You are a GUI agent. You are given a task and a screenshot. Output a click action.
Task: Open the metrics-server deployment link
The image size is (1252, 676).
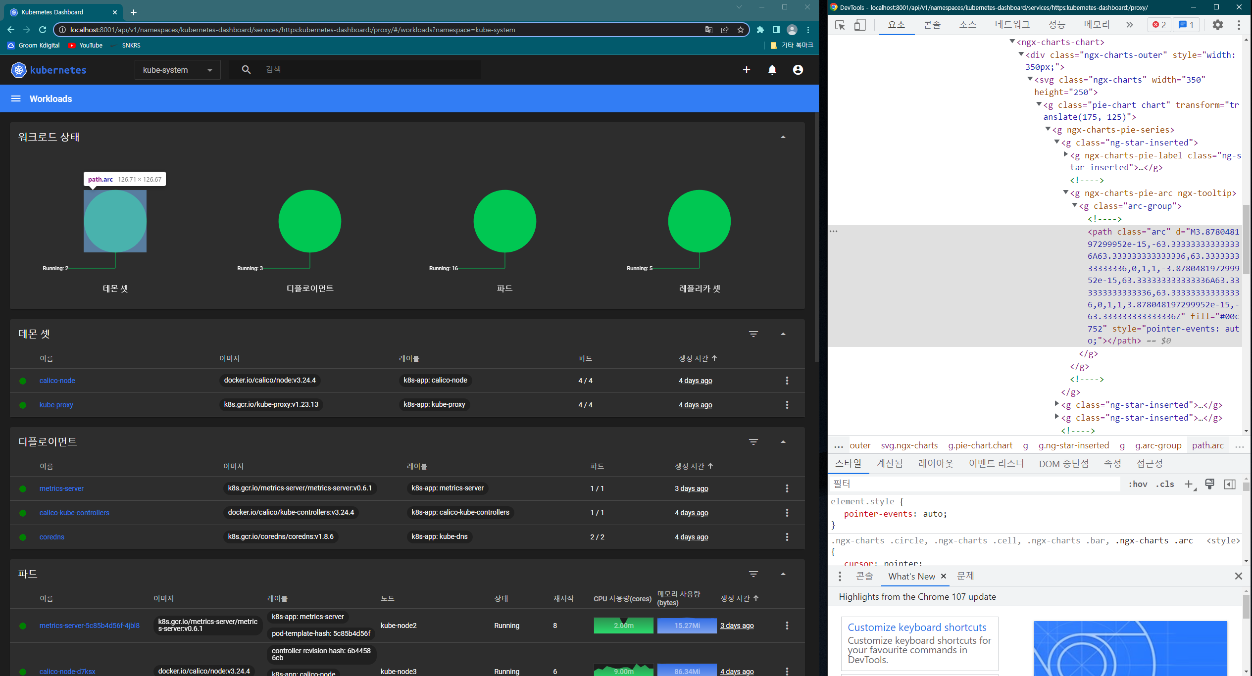click(x=61, y=488)
